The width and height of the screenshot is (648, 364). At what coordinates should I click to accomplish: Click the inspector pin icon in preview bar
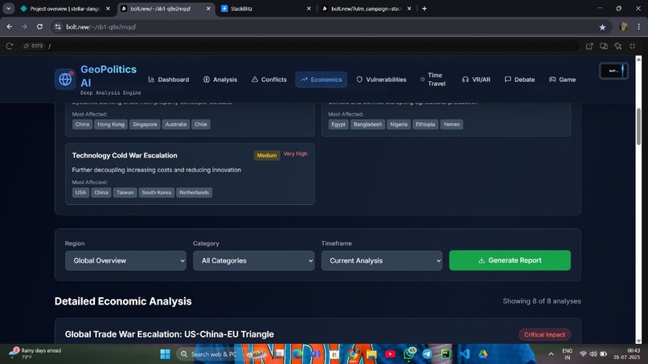618,46
